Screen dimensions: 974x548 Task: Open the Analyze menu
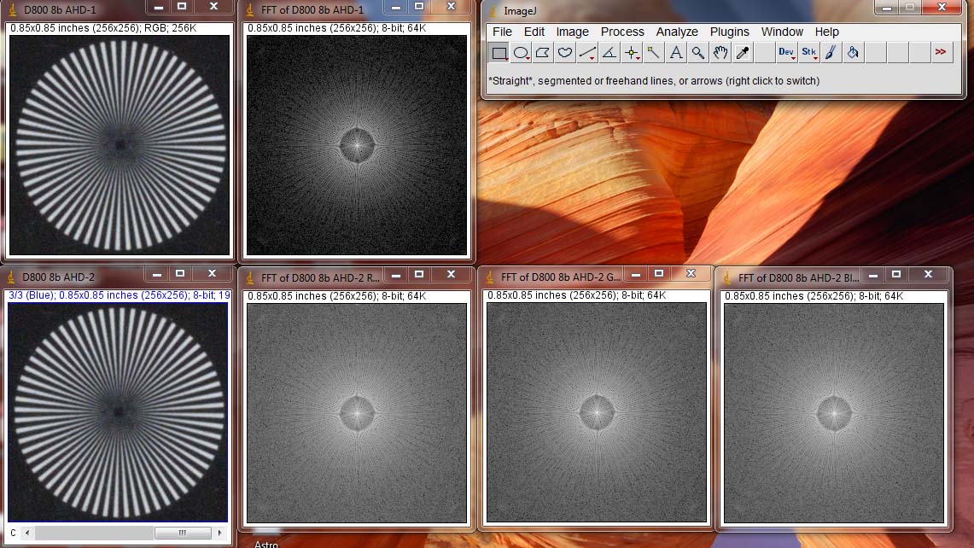tap(677, 32)
